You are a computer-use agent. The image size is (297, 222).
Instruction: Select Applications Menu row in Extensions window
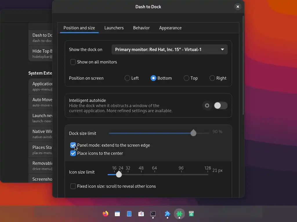[x=40, y=86]
